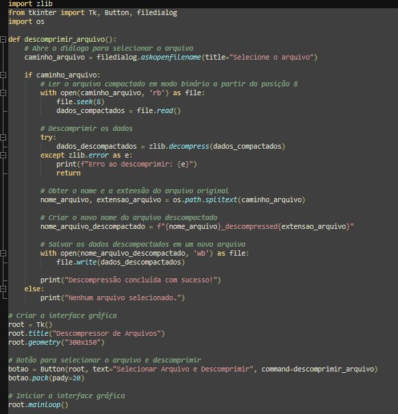The image size is (398, 414).
Task: Click the '_descompressed' f-string text
Action: pos(249,227)
